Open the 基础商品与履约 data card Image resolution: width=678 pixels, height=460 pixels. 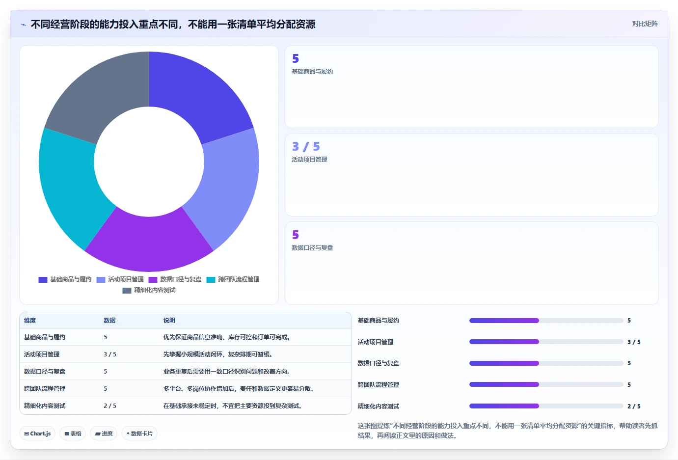tap(471, 87)
